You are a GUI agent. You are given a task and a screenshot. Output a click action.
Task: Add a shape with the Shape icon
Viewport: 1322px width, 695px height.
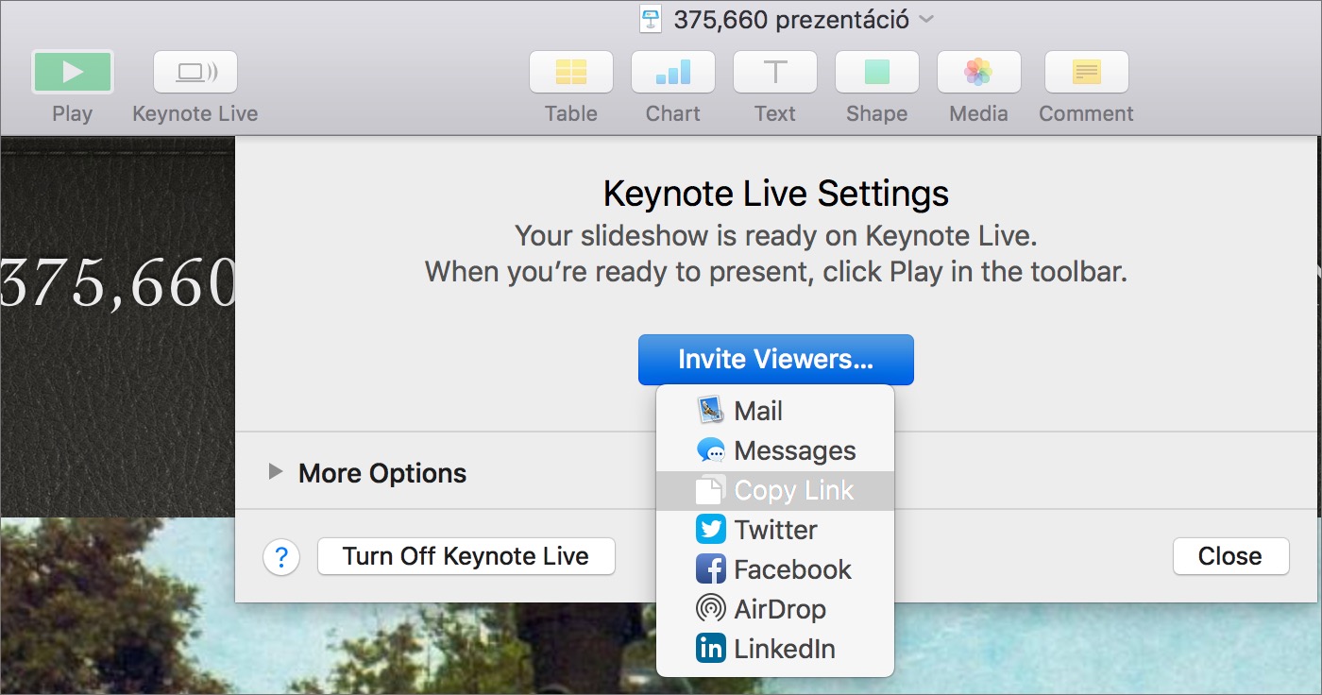click(x=877, y=72)
